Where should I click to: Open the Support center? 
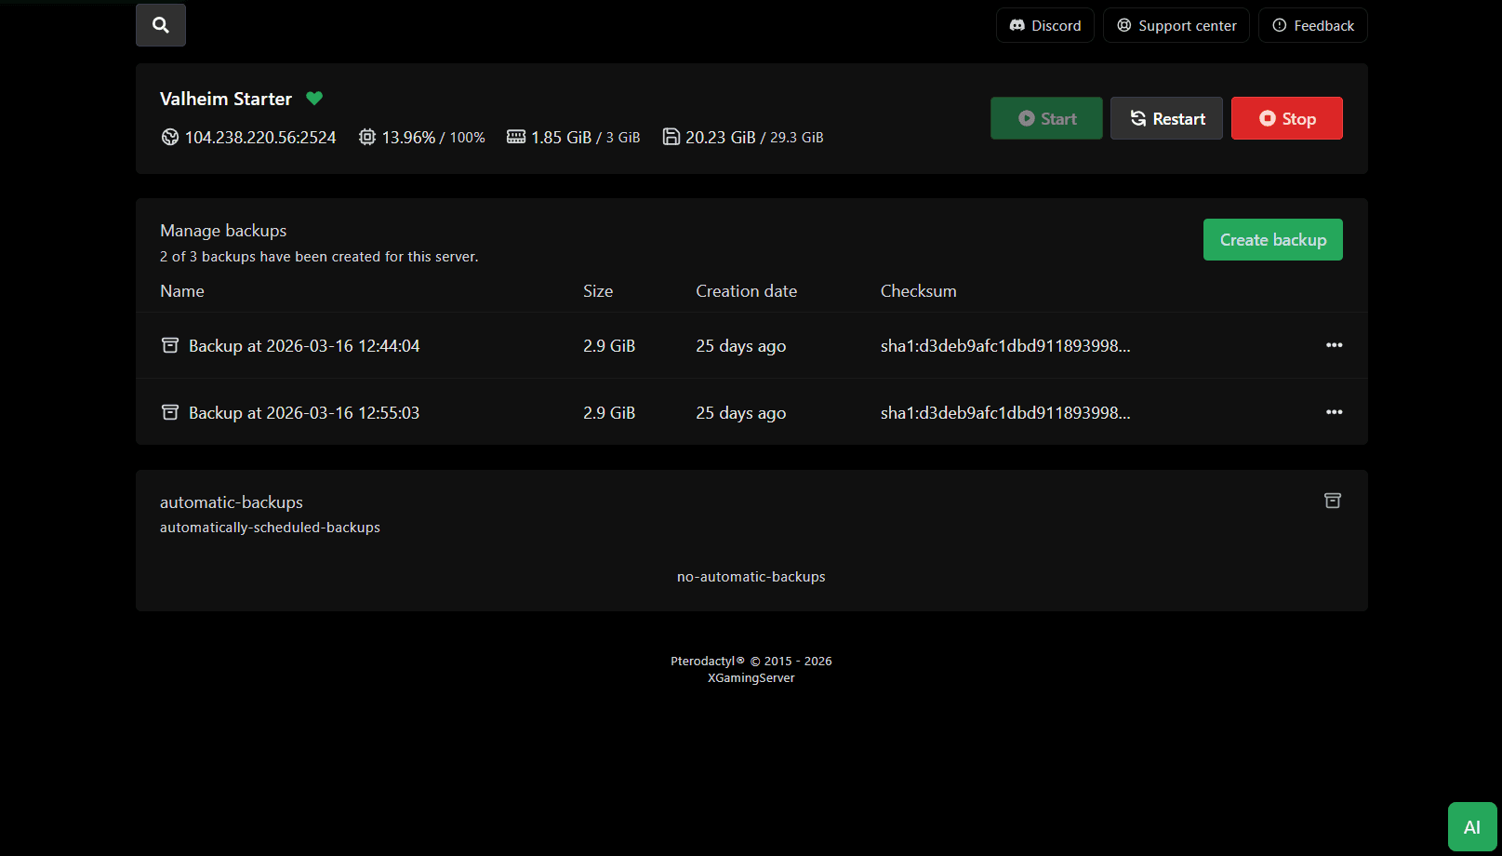(x=1176, y=25)
